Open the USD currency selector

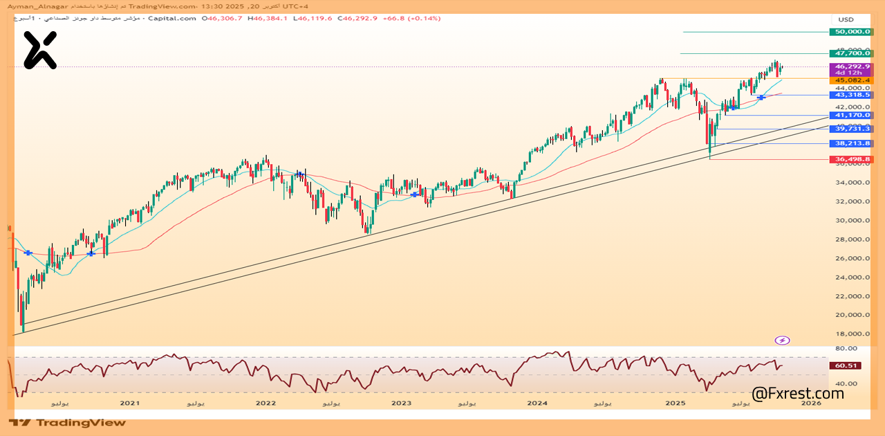[x=846, y=20]
